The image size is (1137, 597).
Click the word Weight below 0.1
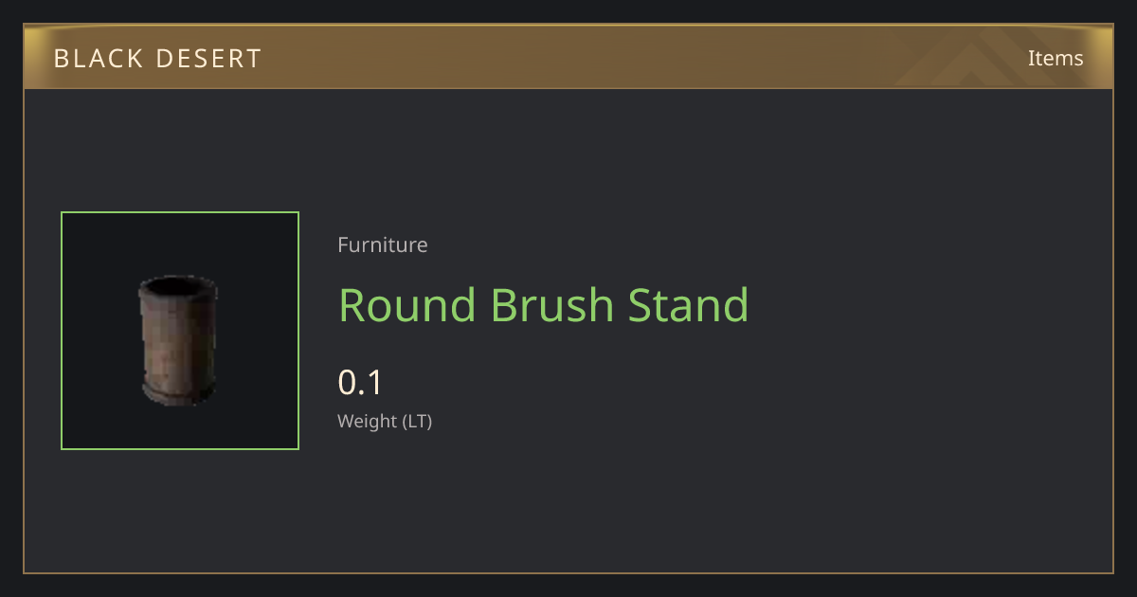[368, 421]
